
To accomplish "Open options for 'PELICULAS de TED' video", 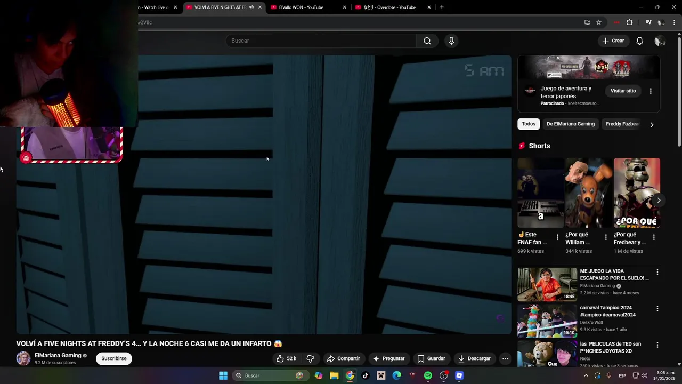I will point(657,345).
